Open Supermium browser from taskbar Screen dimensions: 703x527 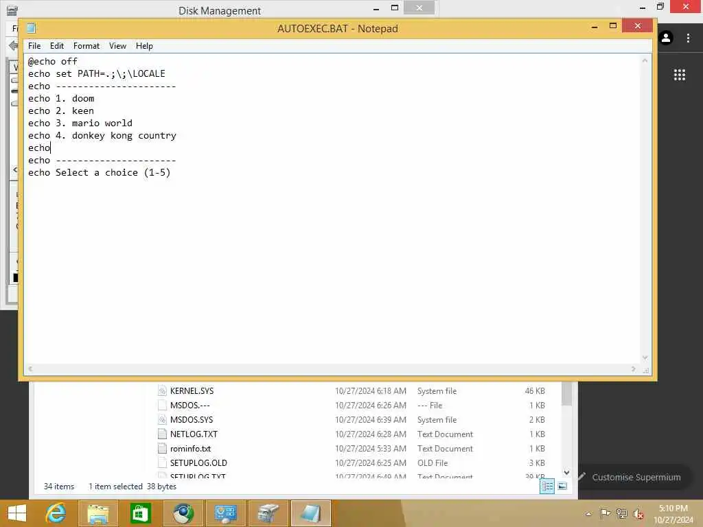[183, 513]
